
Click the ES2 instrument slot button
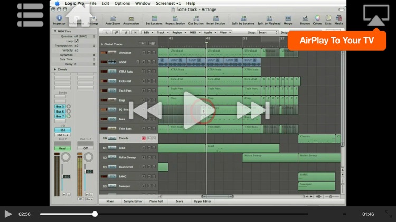coord(63,130)
